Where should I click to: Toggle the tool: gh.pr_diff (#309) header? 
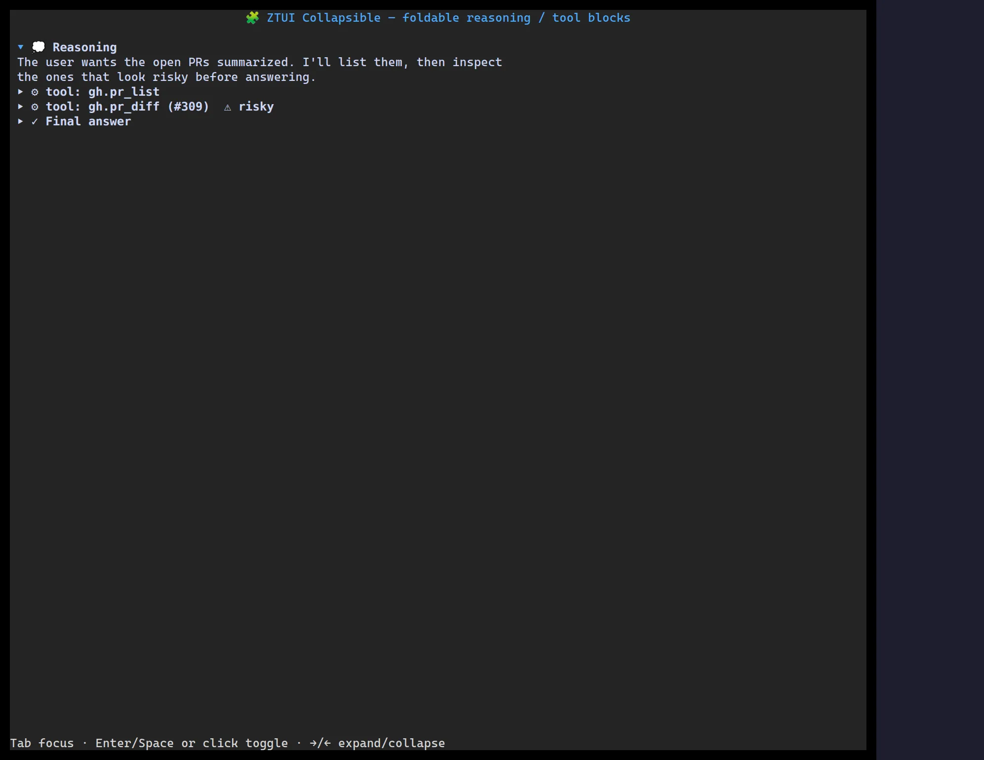[x=127, y=107]
